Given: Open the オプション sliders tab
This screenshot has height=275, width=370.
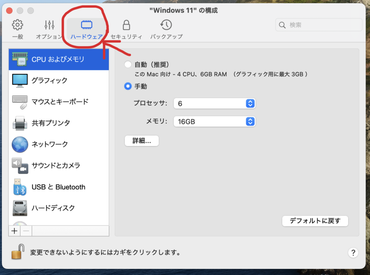Looking at the screenshot, I should (49, 29).
